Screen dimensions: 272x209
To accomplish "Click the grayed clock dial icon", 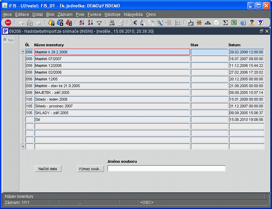I will pyautogui.click(x=217, y=23).
